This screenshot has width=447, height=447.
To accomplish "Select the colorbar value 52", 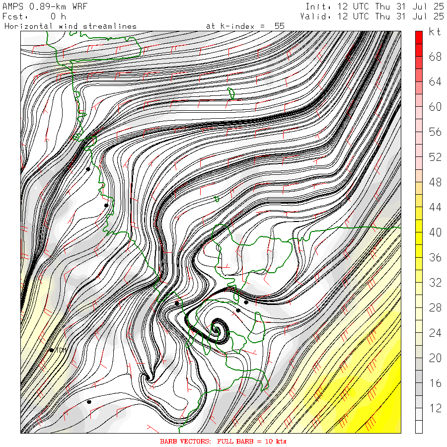I will [435, 157].
